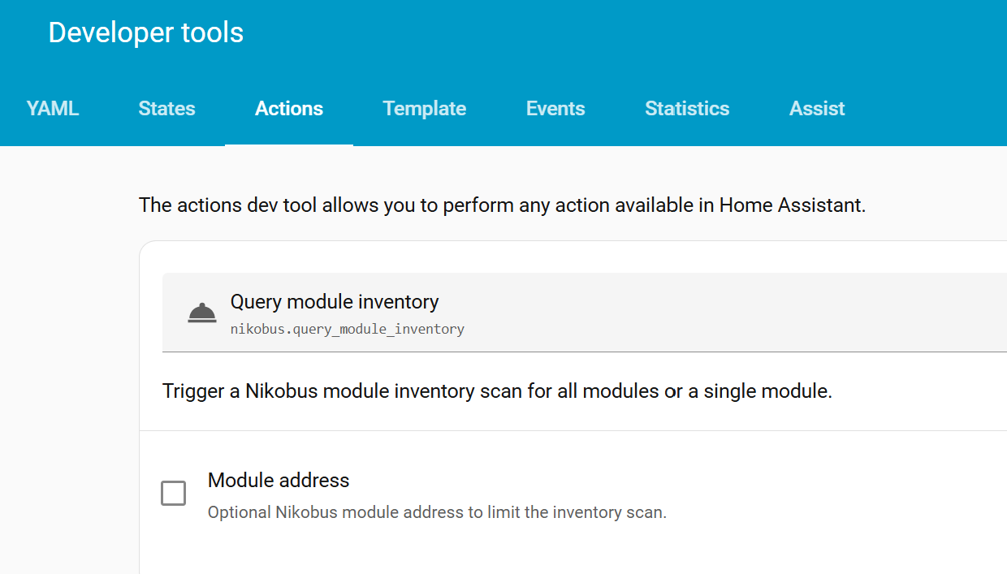Select the Assist tab
This screenshot has height=574, width=1007.
(x=817, y=109)
